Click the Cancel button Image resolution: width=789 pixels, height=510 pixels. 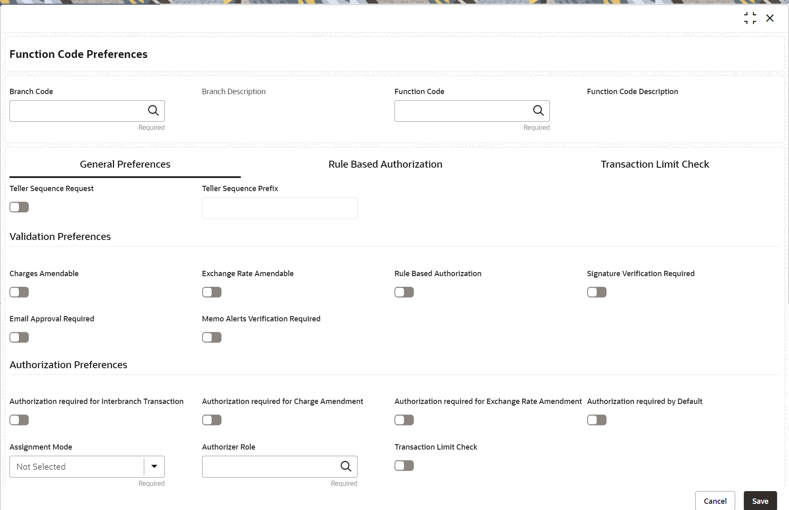(x=715, y=501)
